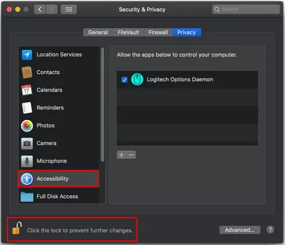Click the Full Disk Access folder icon
The height and width of the screenshot is (245, 285).
[x=27, y=197]
